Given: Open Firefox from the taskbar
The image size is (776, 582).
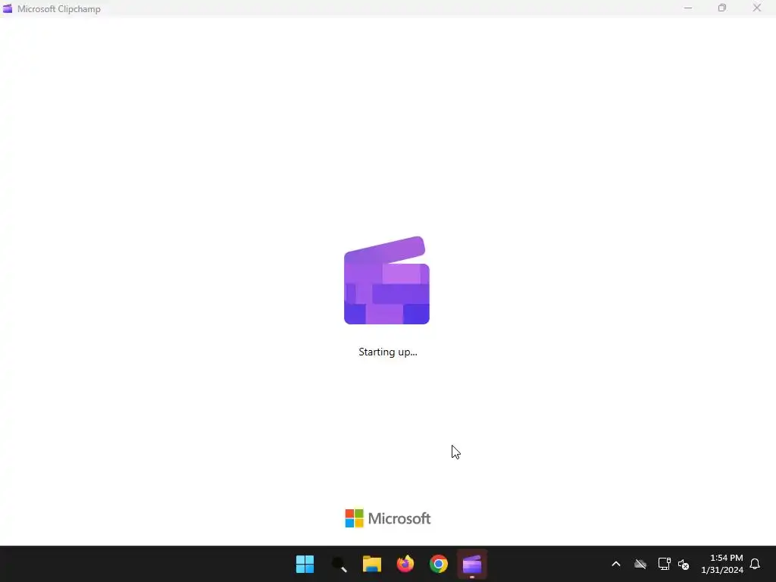Looking at the screenshot, I should 405,564.
